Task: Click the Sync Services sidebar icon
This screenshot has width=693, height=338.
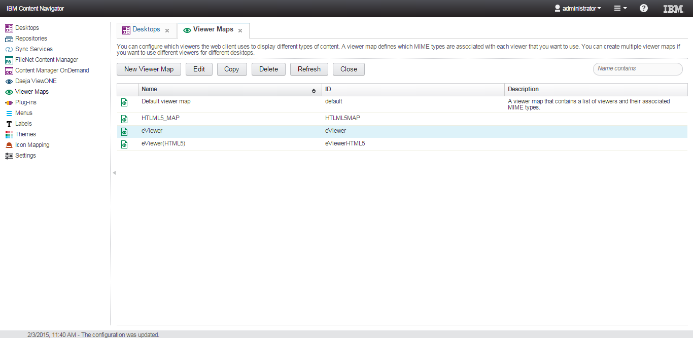Action: pos(9,49)
